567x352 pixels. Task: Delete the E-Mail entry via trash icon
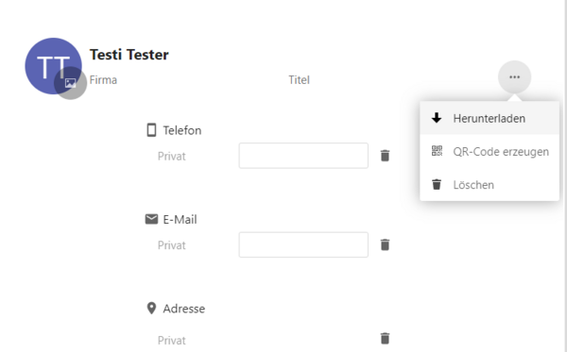(x=386, y=244)
